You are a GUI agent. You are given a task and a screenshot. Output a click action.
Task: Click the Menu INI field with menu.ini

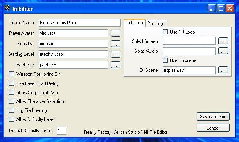(73, 44)
